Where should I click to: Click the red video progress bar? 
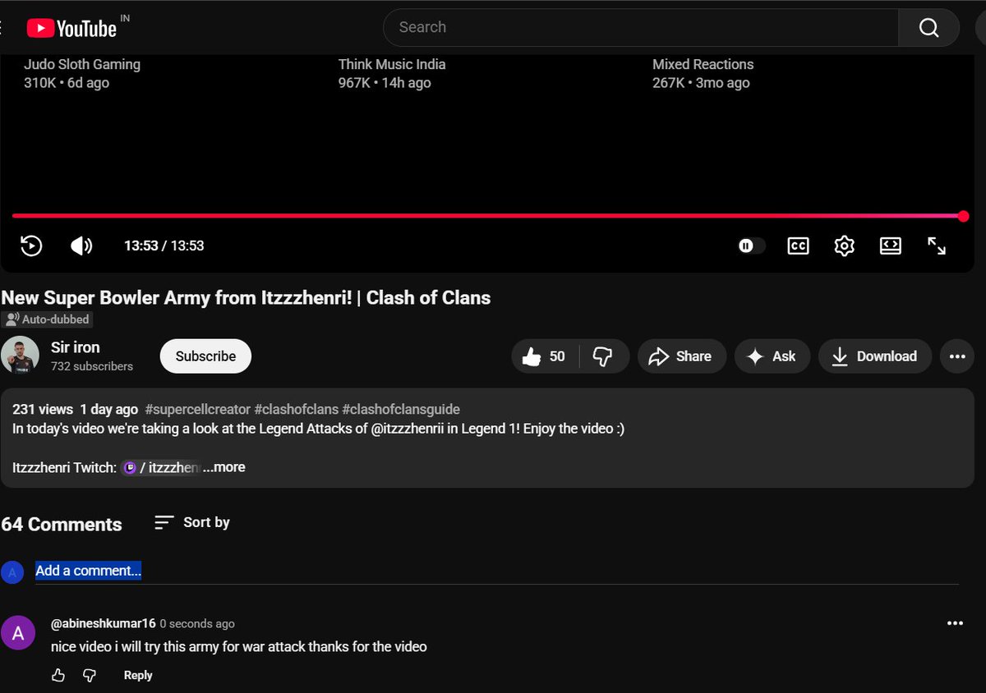click(x=490, y=216)
